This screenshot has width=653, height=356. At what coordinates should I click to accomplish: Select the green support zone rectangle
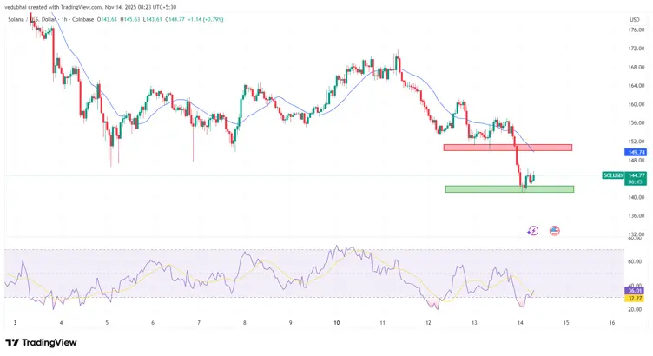pos(509,188)
